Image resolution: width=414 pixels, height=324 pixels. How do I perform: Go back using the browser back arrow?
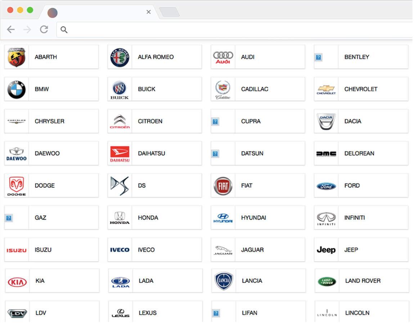click(x=11, y=29)
